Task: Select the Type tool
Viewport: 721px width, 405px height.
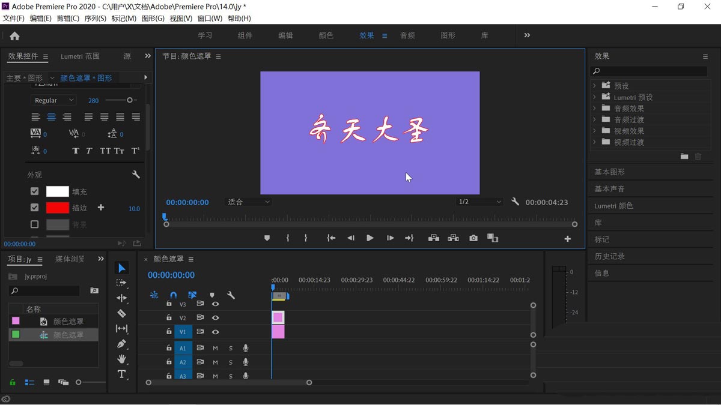Action: click(122, 374)
